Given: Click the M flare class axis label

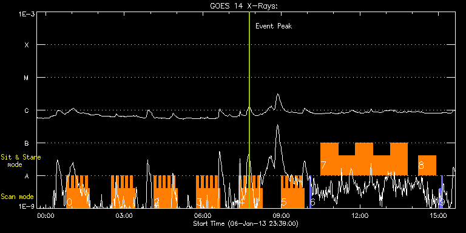Looking at the screenshot, I should [x=27, y=78].
